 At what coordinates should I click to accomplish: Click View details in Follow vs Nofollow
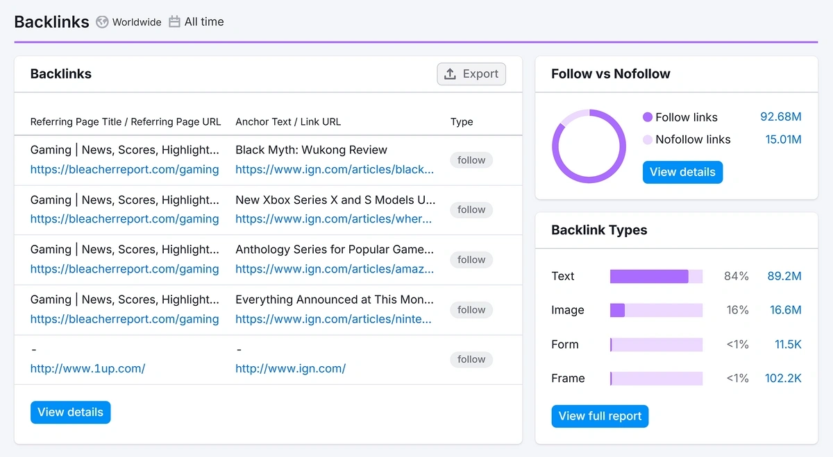click(x=682, y=172)
